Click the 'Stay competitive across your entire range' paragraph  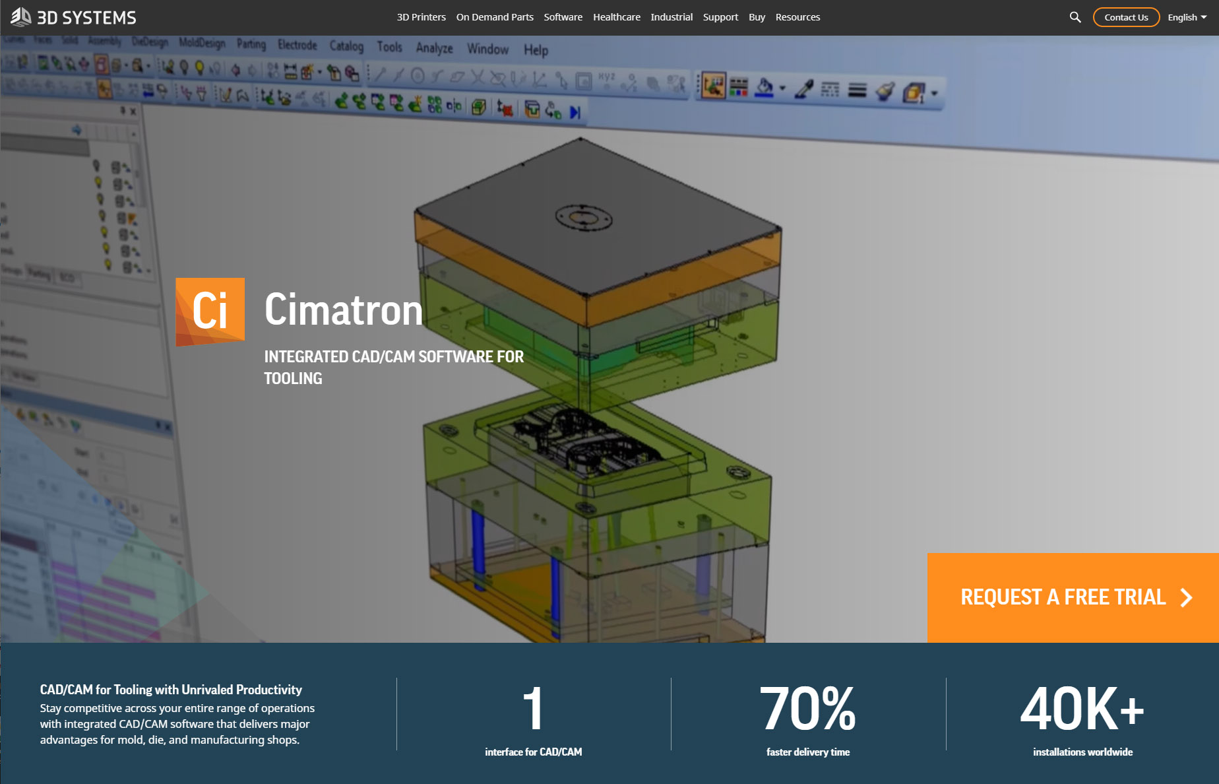pos(177,724)
